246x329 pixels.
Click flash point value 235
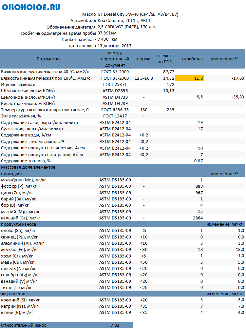point(170,110)
